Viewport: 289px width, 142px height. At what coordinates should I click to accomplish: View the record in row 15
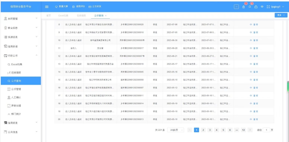[x=254, y=80]
